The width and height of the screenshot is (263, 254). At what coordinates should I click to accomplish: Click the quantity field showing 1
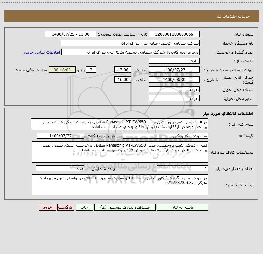click(x=182, y=168)
